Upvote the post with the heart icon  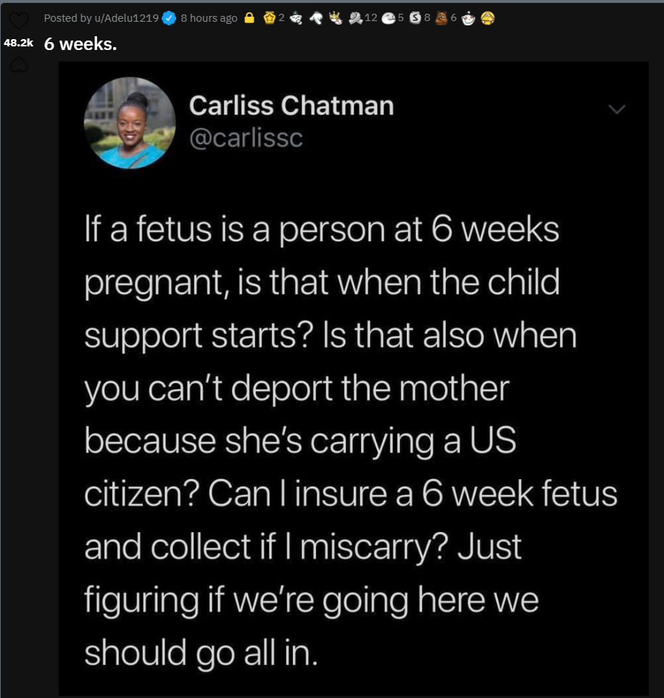[19, 21]
